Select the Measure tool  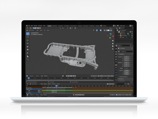(x=28, y=56)
